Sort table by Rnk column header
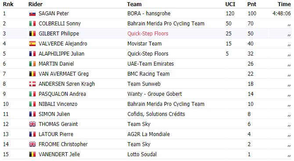Viewport: 294px width, 161px height. click(x=8, y=4)
